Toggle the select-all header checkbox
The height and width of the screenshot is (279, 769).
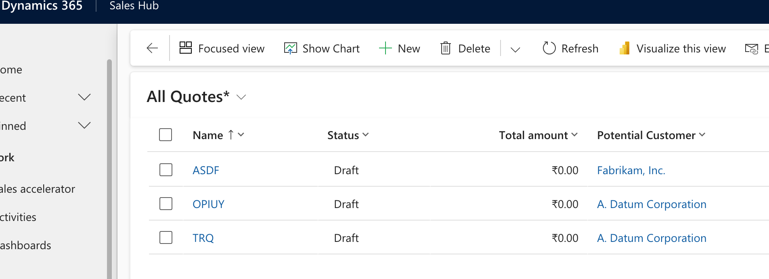click(x=166, y=135)
